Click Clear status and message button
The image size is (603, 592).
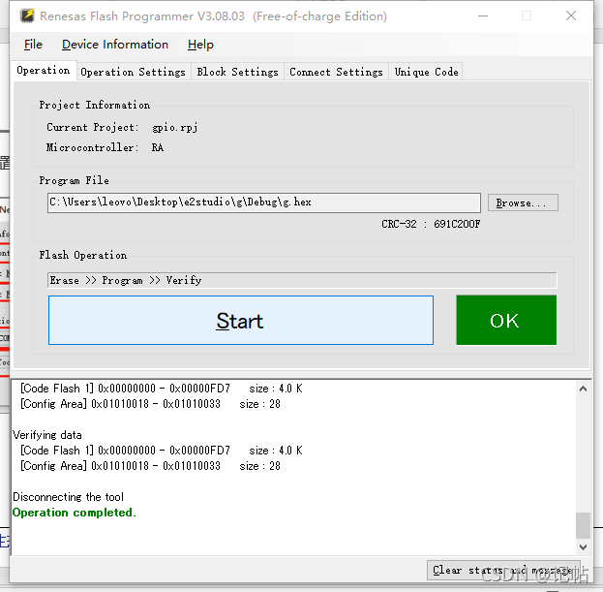click(503, 570)
